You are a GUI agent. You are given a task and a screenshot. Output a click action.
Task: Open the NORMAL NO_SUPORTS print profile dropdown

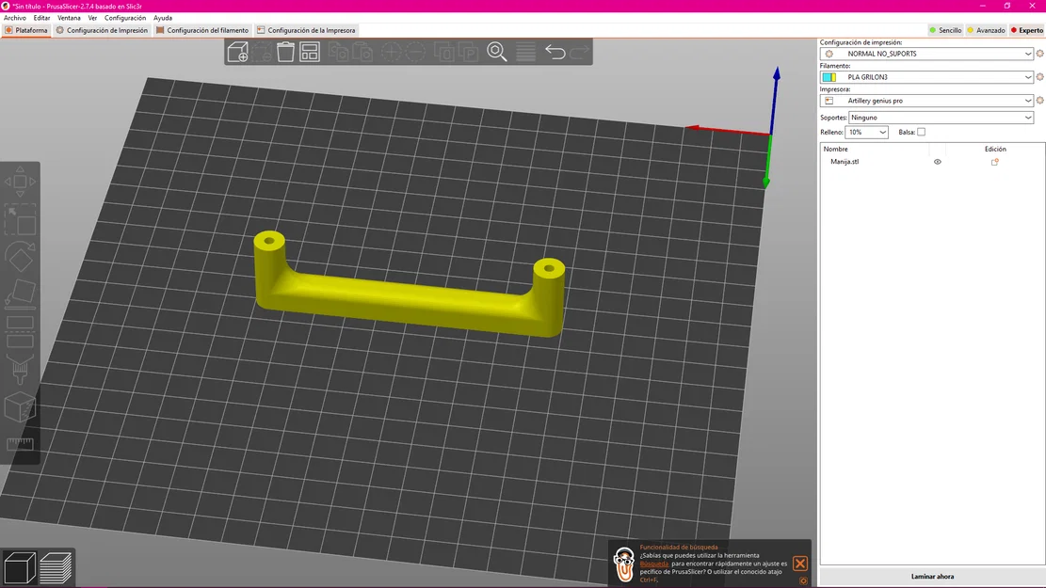927,54
